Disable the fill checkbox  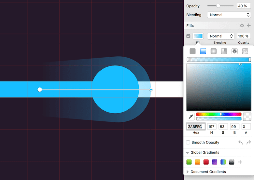click(x=188, y=36)
